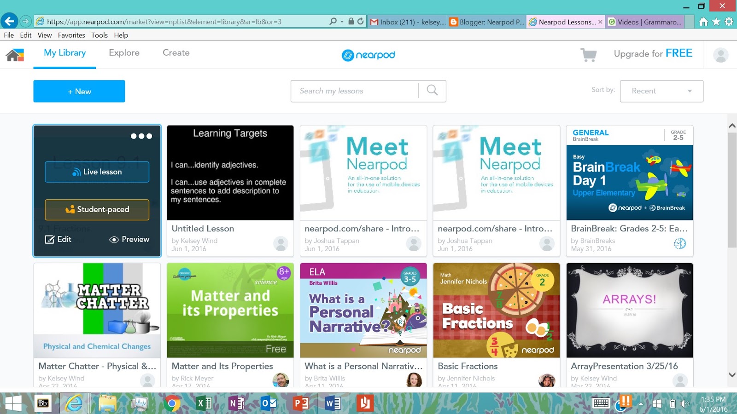737x414 pixels.
Task: Switch to Videos Grammaro browser tab
Action: [x=645, y=22]
